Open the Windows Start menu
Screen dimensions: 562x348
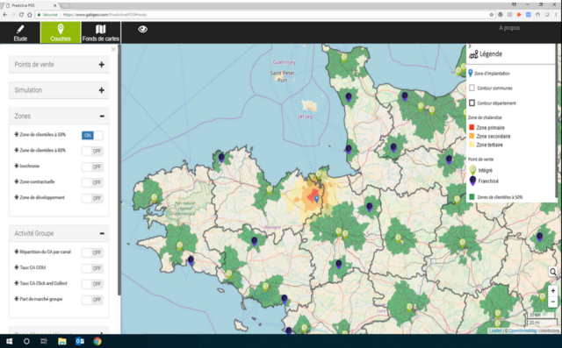coord(9,342)
